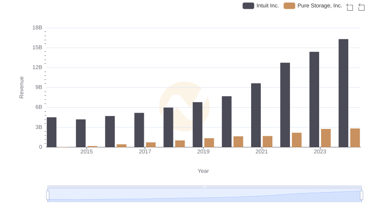Click the 6B y-axis label
The width and height of the screenshot is (370, 213).
click(x=39, y=107)
